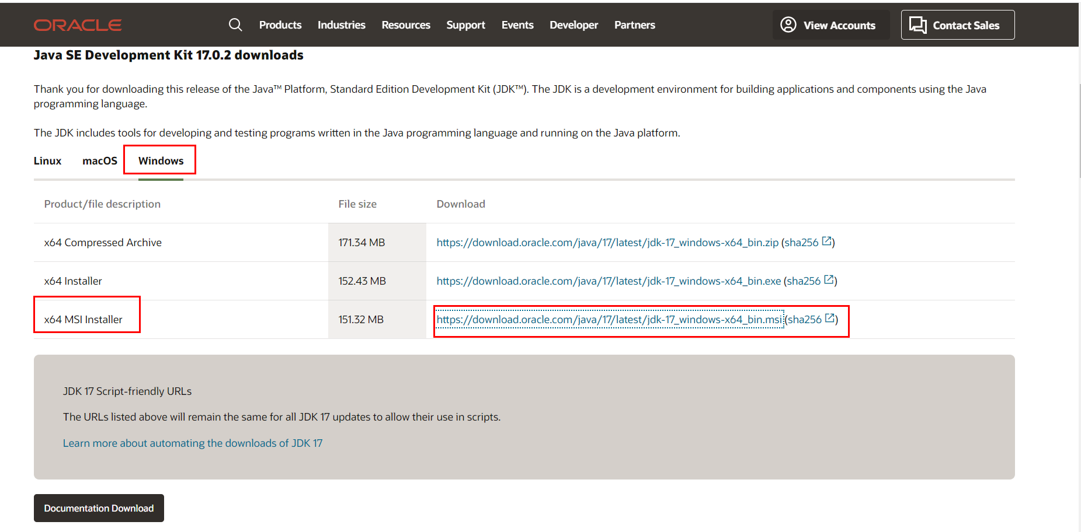Open external link icon beside msi sha256
This screenshot has width=1081, height=532.
[830, 318]
